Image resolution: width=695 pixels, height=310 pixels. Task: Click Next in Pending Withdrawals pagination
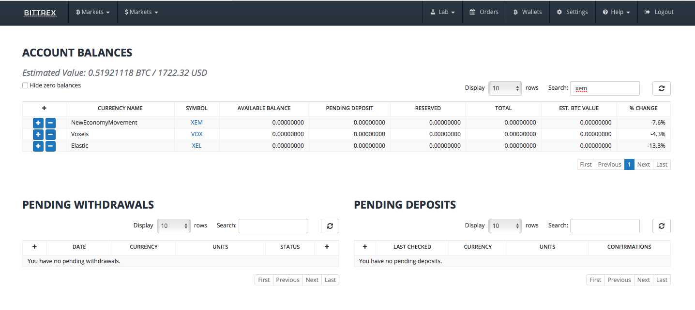pyautogui.click(x=312, y=280)
